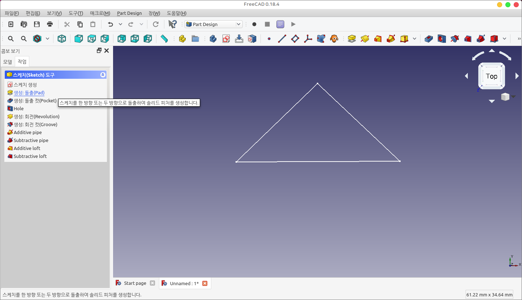The height and width of the screenshot is (300, 522).
Task: Click the Top face of navigation cube
Action: pos(491,76)
